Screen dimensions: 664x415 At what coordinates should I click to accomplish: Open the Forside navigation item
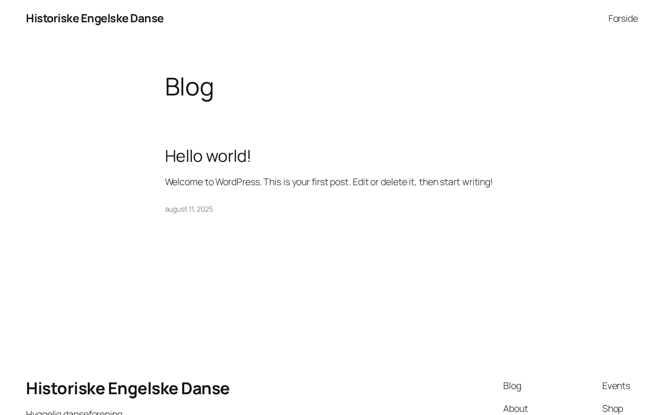[x=623, y=19]
